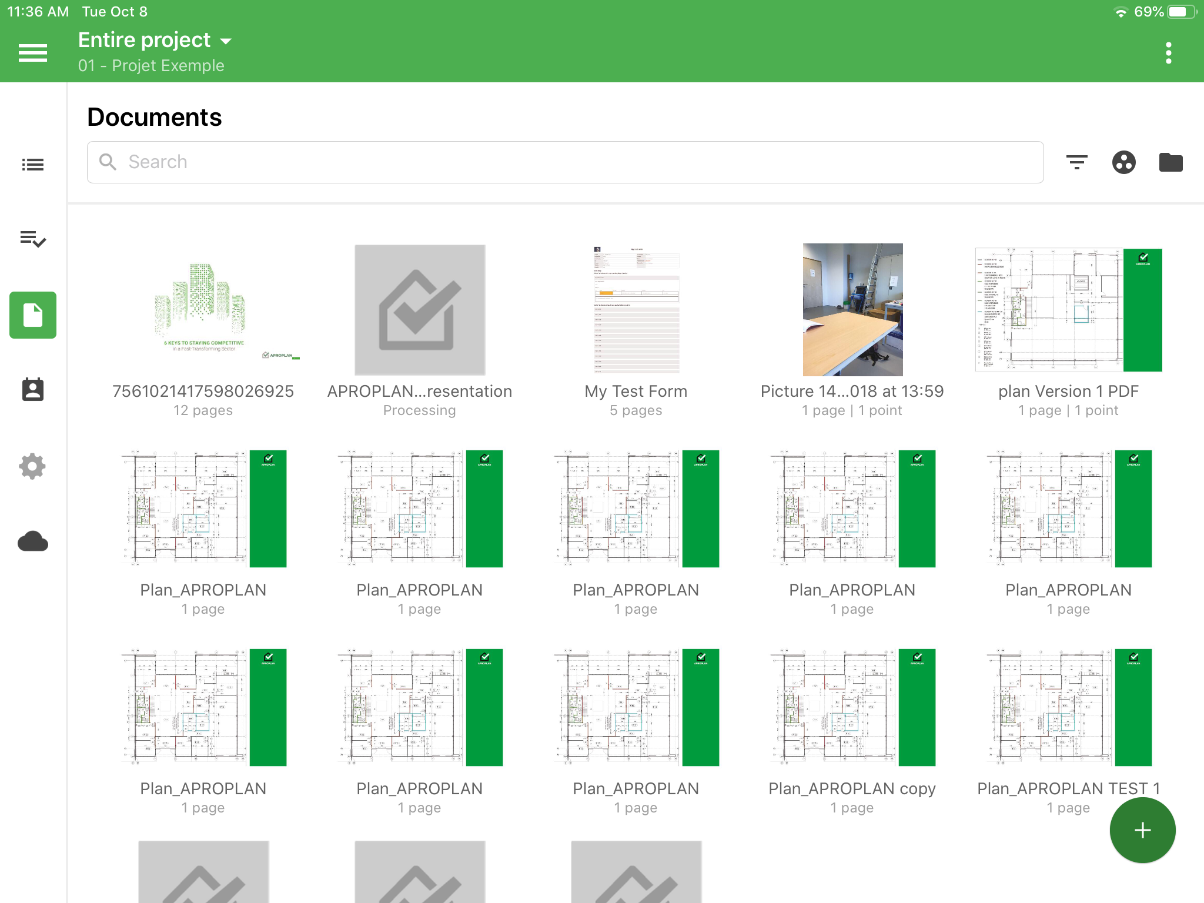Viewport: 1204px width, 903px height.
Task: Open the My Test Form thumbnail
Action: pyautogui.click(x=636, y=310)
